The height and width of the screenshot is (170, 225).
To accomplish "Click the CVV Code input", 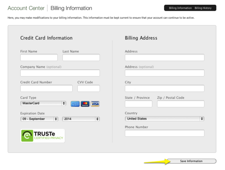I will point(89,88).
